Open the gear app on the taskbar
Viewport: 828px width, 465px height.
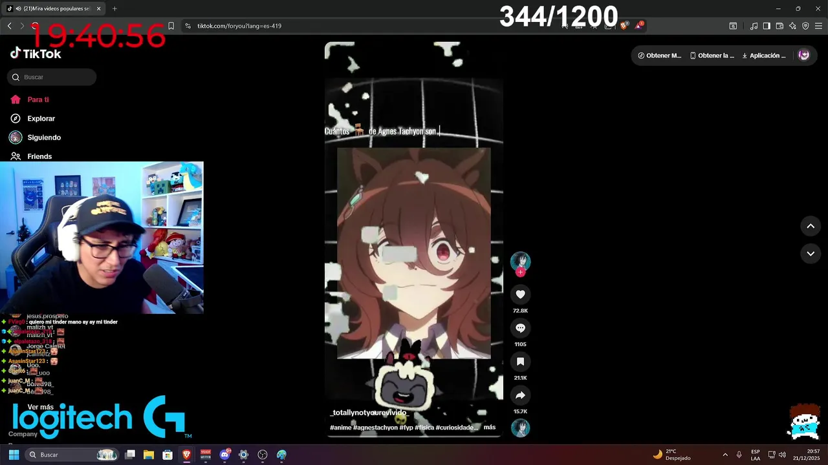coord(243,455)
